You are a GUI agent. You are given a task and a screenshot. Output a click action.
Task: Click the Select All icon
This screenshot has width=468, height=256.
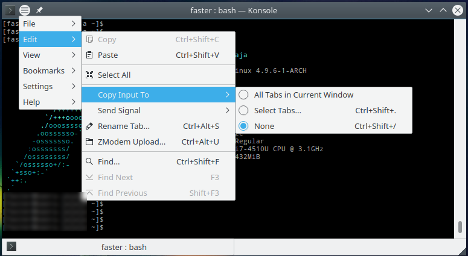89,75
